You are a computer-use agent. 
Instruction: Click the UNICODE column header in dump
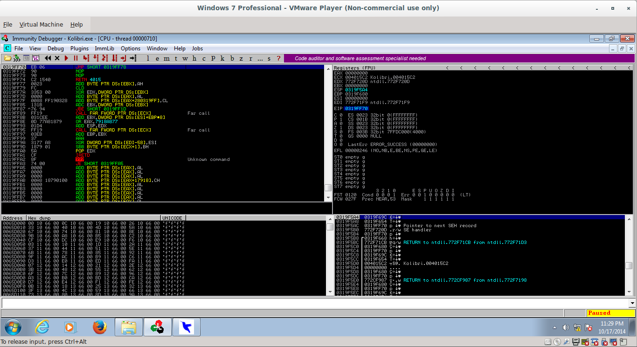point(173,218)
